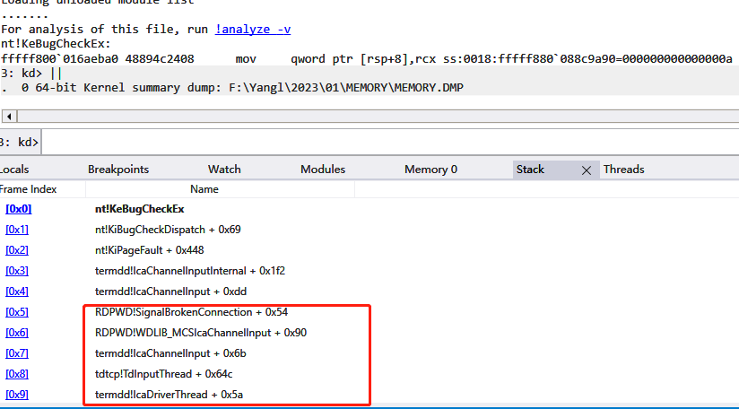
Task: Select the nt!KeBugCheckEx stack entry
Action: click(140, 209)
